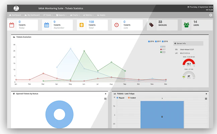Click the calendar icon beside the date
The image size is (217, 134).
[x=188, y=7]
